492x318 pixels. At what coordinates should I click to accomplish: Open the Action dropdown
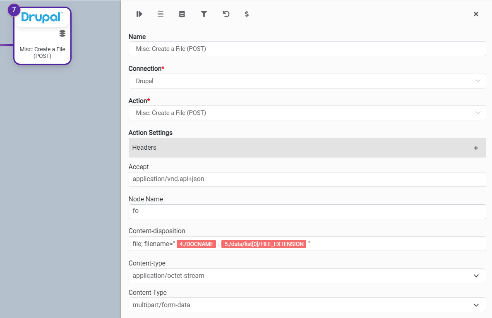point(307,113)
